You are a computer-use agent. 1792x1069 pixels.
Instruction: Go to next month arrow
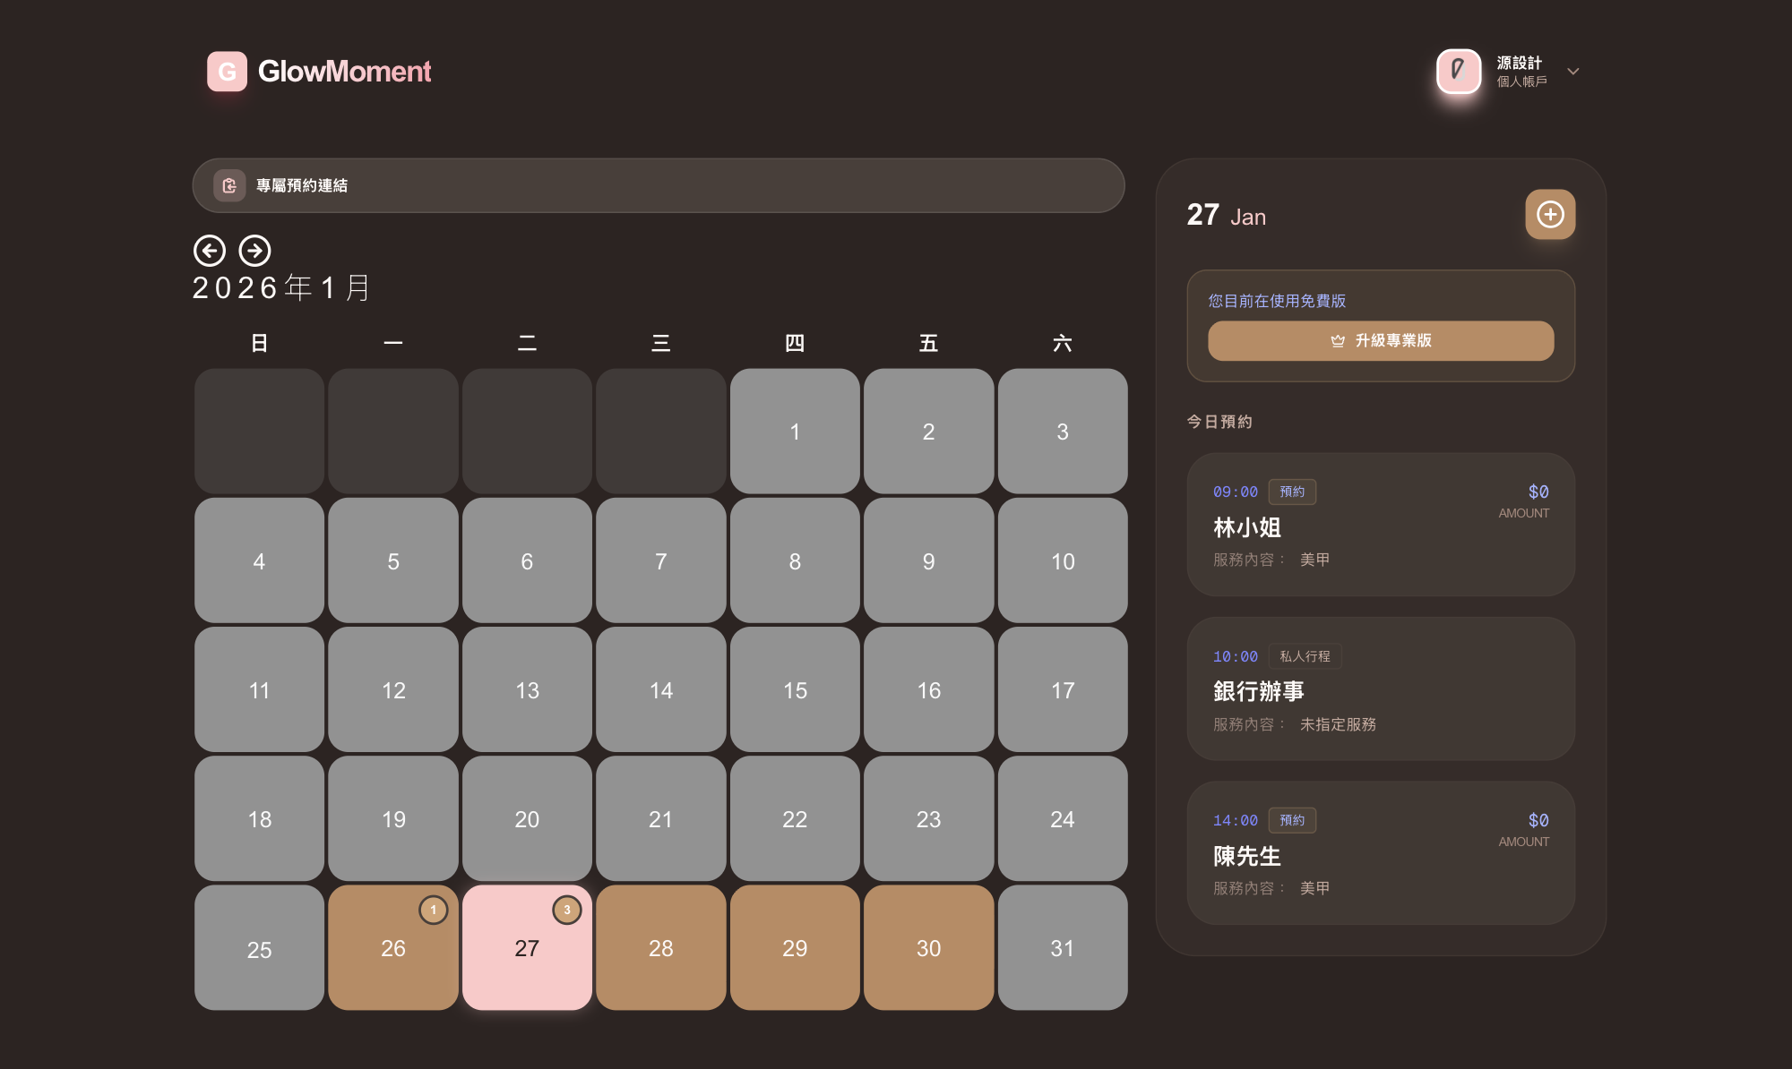click(x=255, y=251)
